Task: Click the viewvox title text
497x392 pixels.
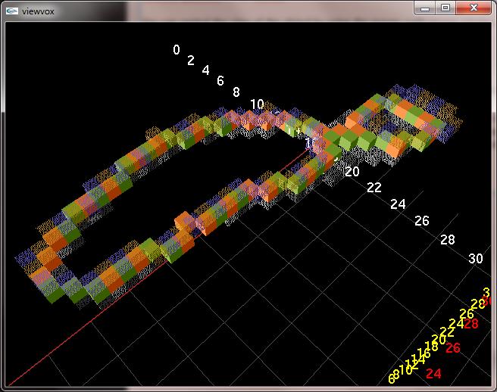Action: coord(38,11)
